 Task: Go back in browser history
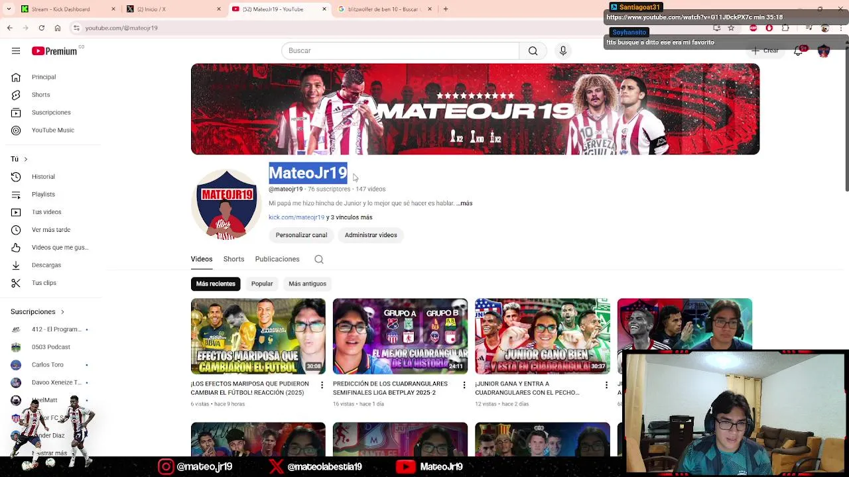pyautogui.click(x=9, y=28)
